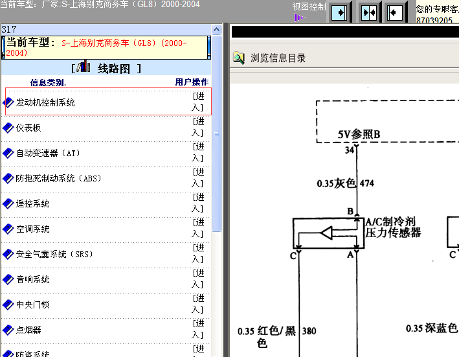Select the 自动变速器（AT）row text
459x357 pixels.
click(x=48, y=153)
